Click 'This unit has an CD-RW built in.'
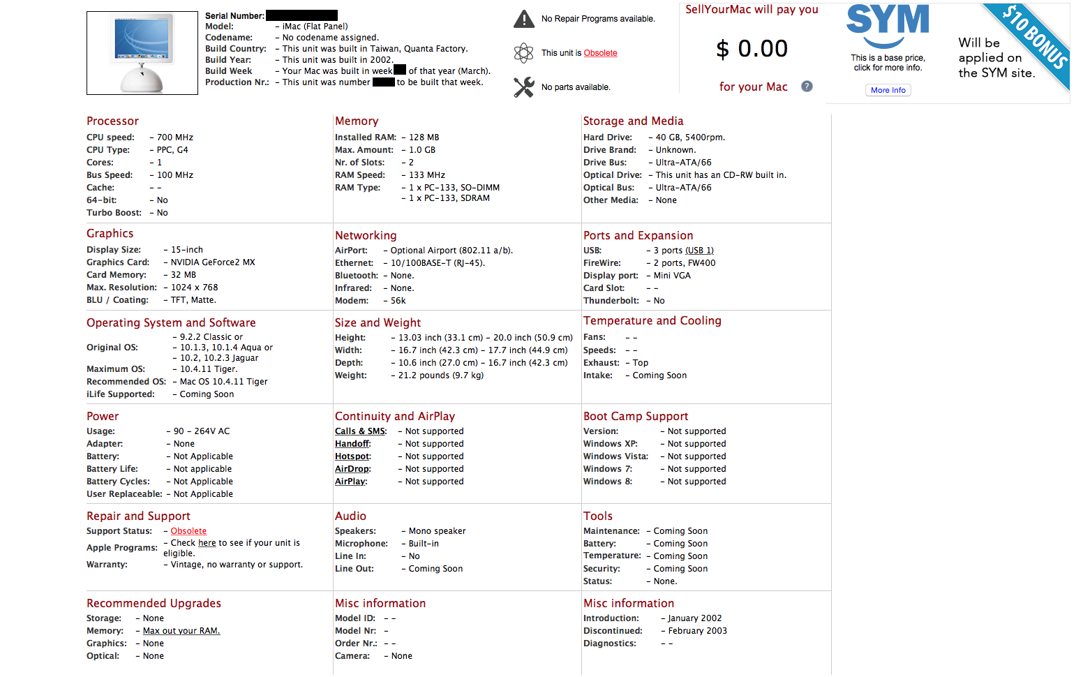 pyautogui.click(x=721, y=175)
